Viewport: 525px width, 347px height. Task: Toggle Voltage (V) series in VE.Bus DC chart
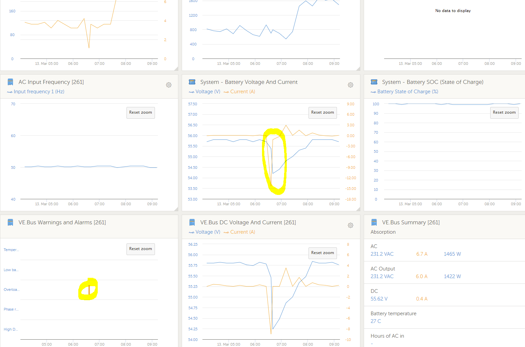[x=204, y=232]
